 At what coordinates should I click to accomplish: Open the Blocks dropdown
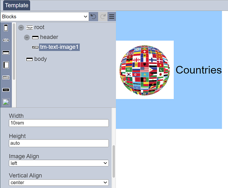[x=45, y=17]
